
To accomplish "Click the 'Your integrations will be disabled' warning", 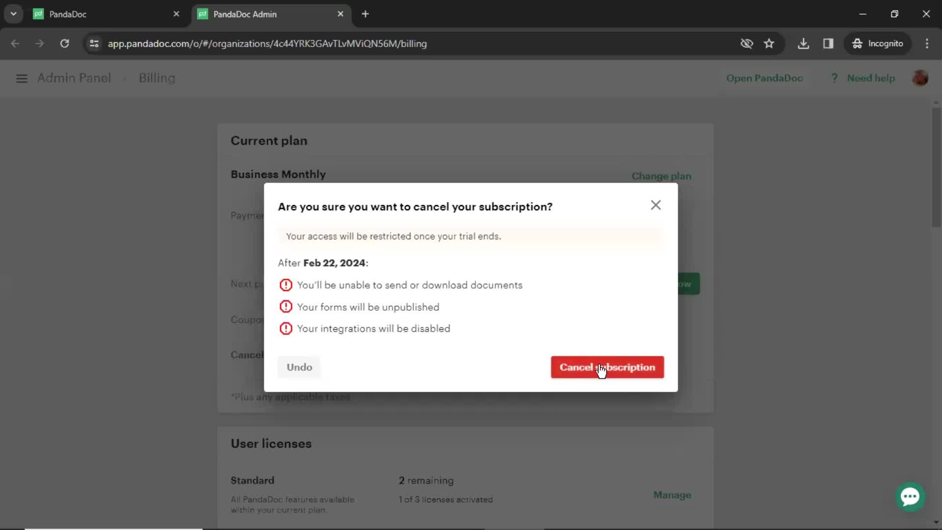I will 373,329.
